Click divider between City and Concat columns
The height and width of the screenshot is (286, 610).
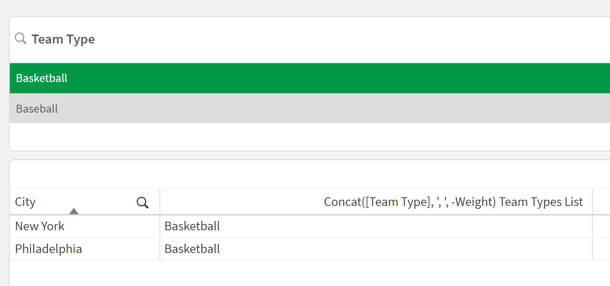(160, 202)
